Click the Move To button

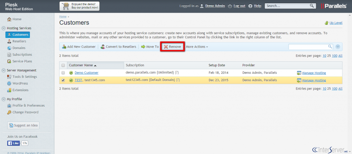(x=150, y=47)
